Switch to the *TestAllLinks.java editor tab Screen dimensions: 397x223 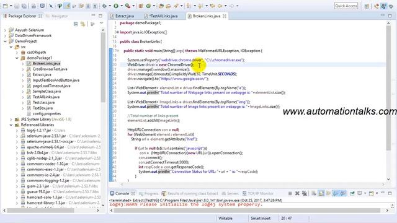161,16
